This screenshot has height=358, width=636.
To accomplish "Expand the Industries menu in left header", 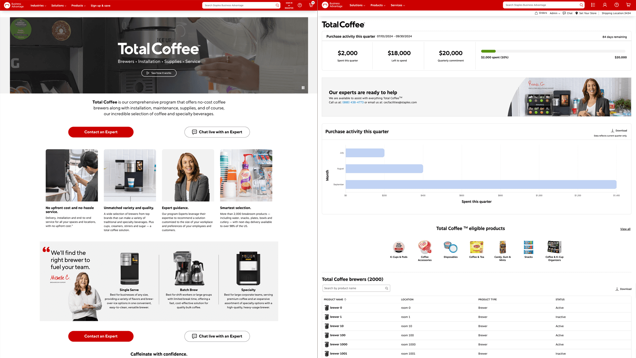I will coord(38,6).
